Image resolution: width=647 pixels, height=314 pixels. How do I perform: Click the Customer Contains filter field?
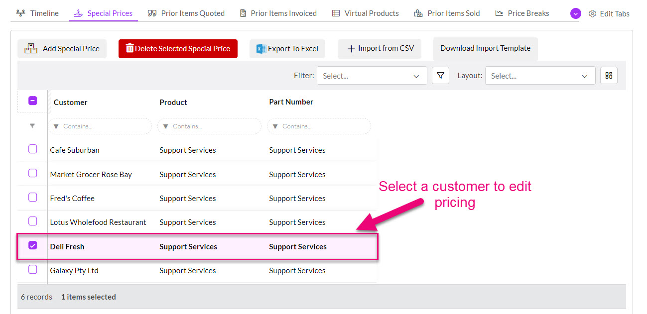pyautogui.click(x=100, y=126)
